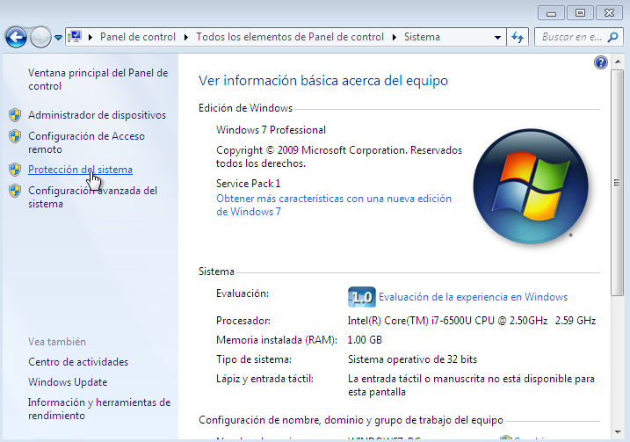Click the Back navigation arrow button
This screenshot has height=442, width=630.
(16, 38)
